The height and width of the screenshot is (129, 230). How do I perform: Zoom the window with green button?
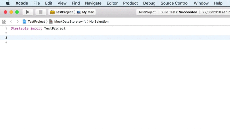click(x=17, y=12)
